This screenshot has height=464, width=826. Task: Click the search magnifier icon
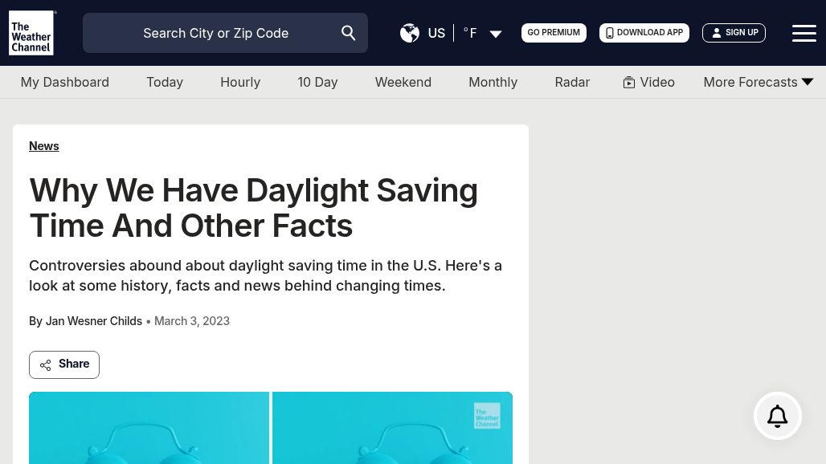(x=349, y=33)
